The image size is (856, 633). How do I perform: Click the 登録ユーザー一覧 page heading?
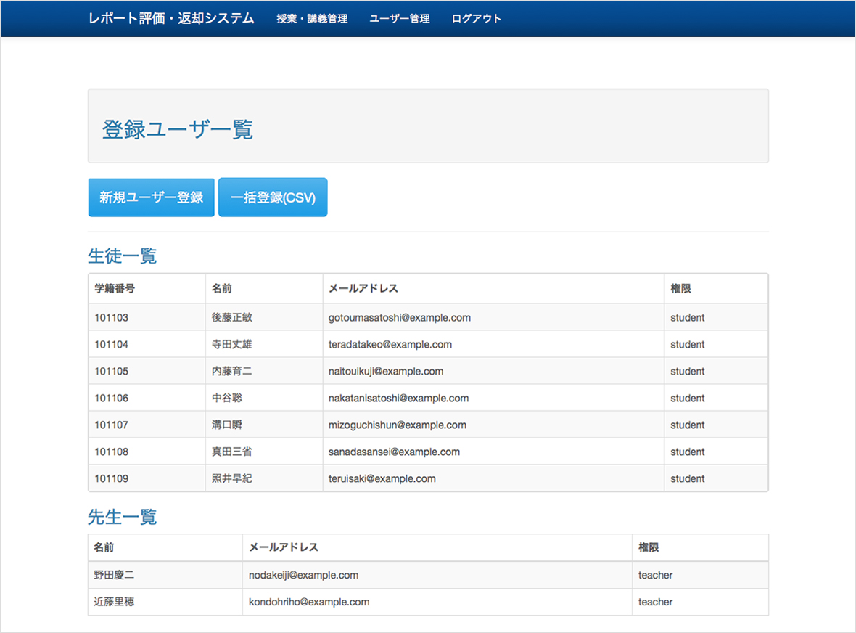click(x=178, y=130)
